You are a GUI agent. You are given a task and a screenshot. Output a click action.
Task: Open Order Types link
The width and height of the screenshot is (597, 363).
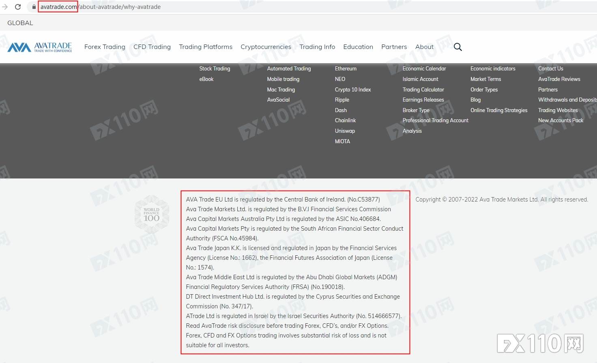[484, 90]
